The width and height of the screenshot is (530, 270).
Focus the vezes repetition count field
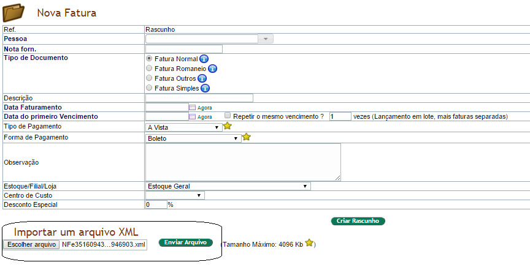[340, 116]
